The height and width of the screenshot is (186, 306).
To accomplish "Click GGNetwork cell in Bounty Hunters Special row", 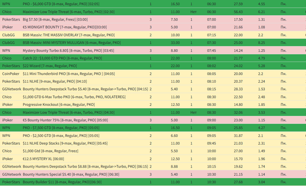I will pyautogui.click(x=11, y=174).
